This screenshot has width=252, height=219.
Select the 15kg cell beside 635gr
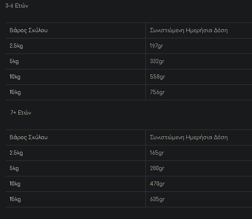point(15,199)
